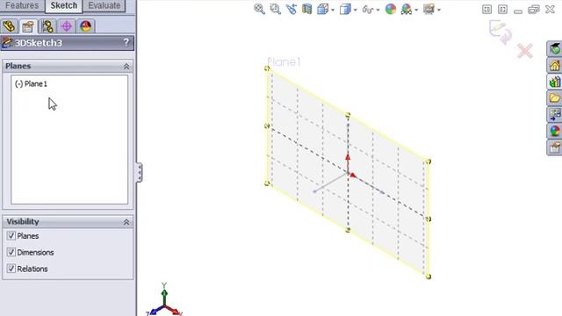The width and height of the screenshot is (562, 316).
Task: Open the Display Style dropdown arrow
Action: point(355,10)
